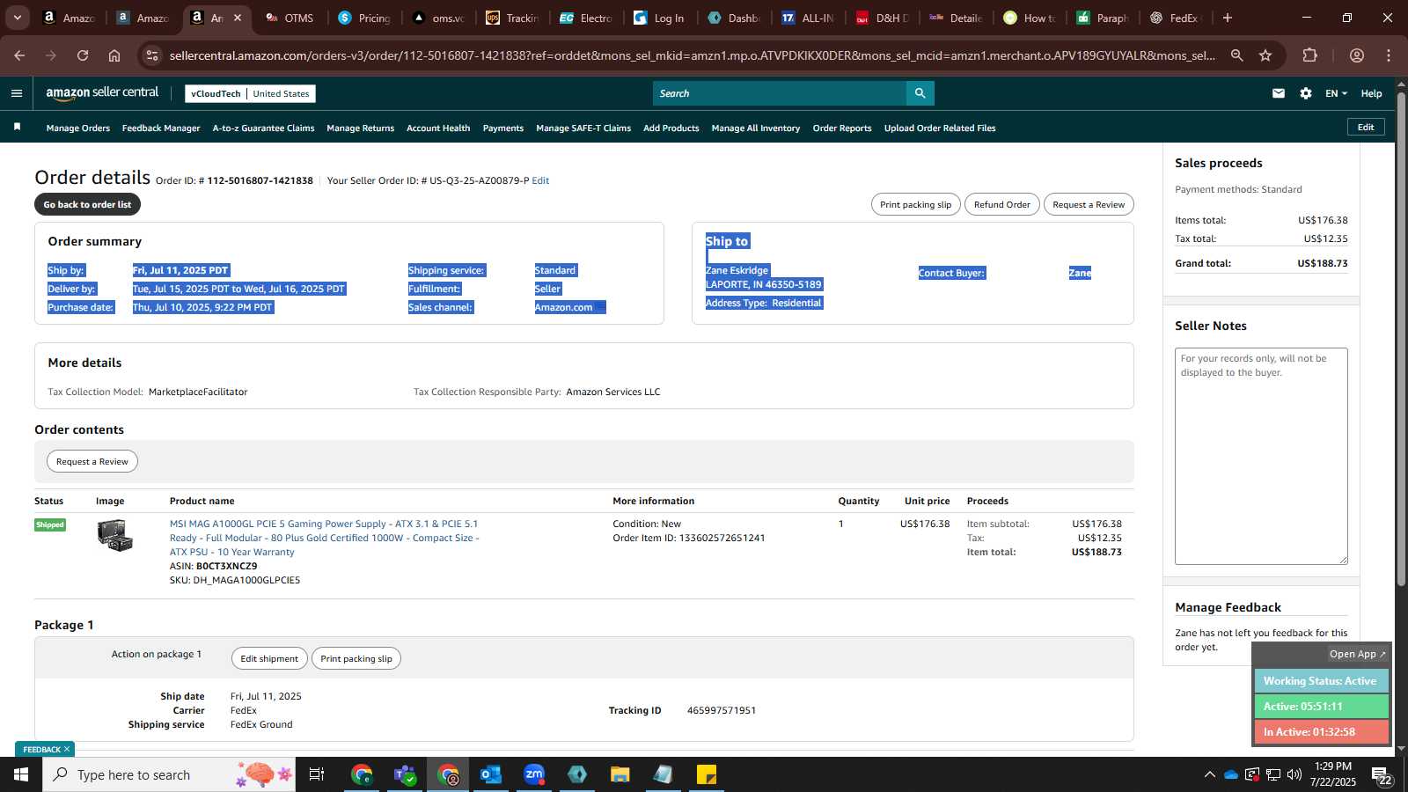Image resolution: width=1408 pixels, height=792 pixels.
Task: Open the Chrome profile icon
Action: 1357,55
